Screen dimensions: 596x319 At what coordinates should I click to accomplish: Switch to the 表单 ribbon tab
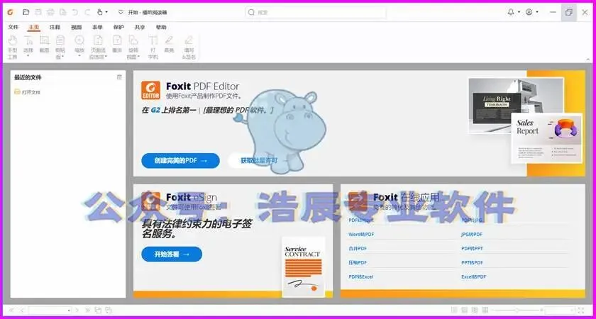97,28
